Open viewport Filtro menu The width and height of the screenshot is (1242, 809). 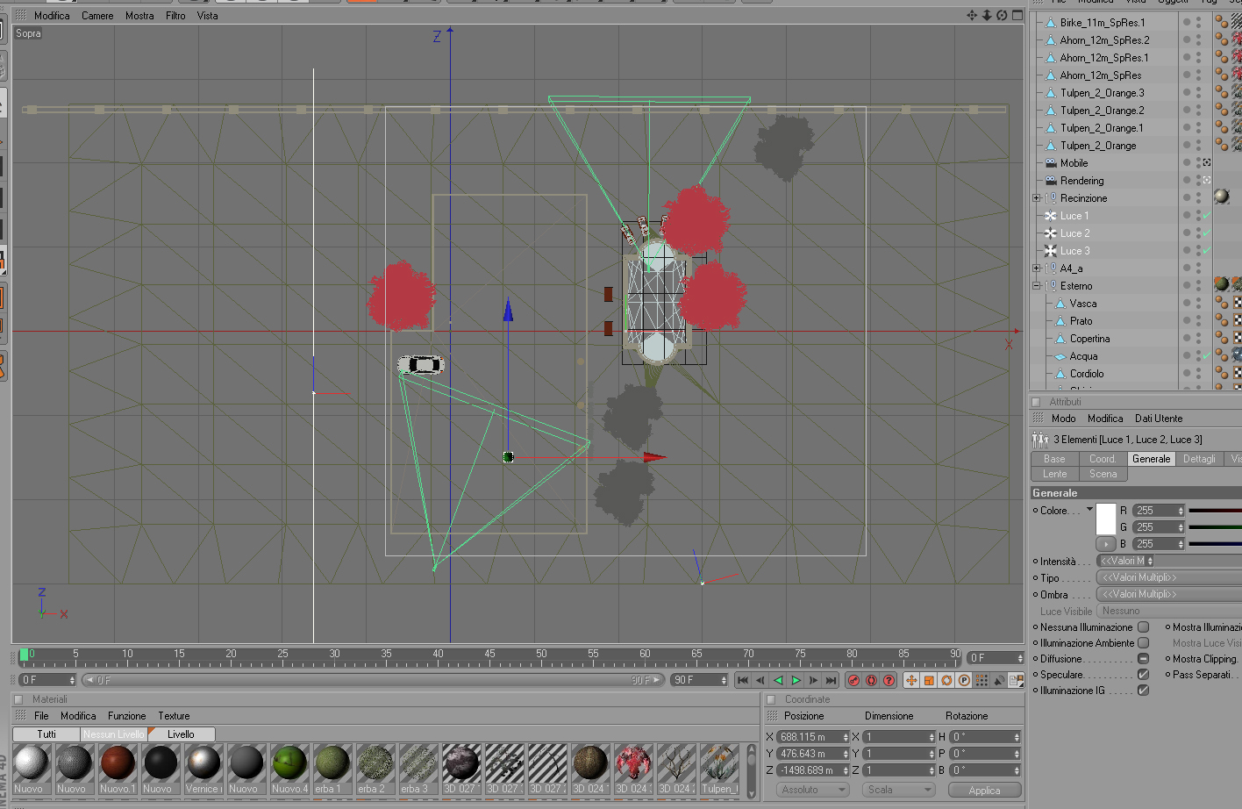(175, 16)
